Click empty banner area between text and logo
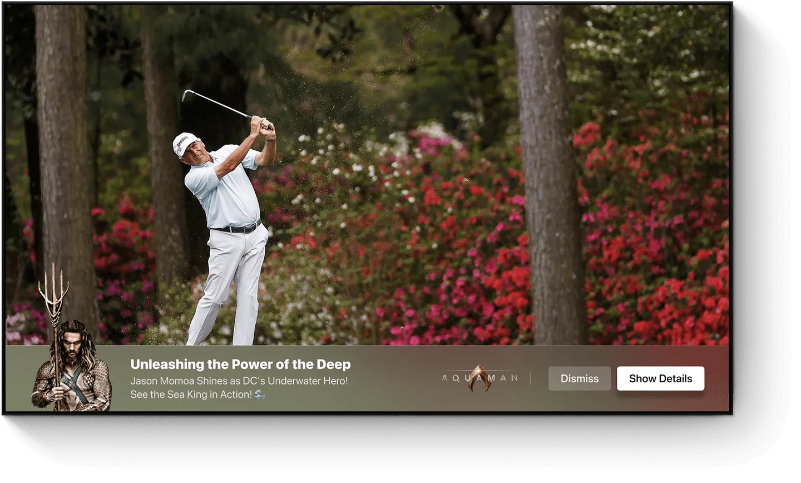 (395, 379)
